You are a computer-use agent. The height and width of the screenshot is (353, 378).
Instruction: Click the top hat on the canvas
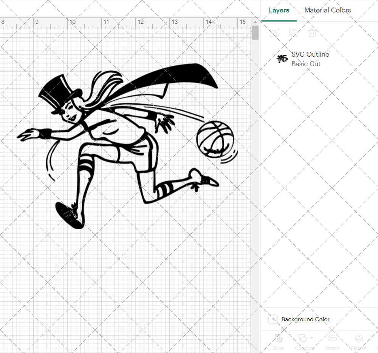60,92
